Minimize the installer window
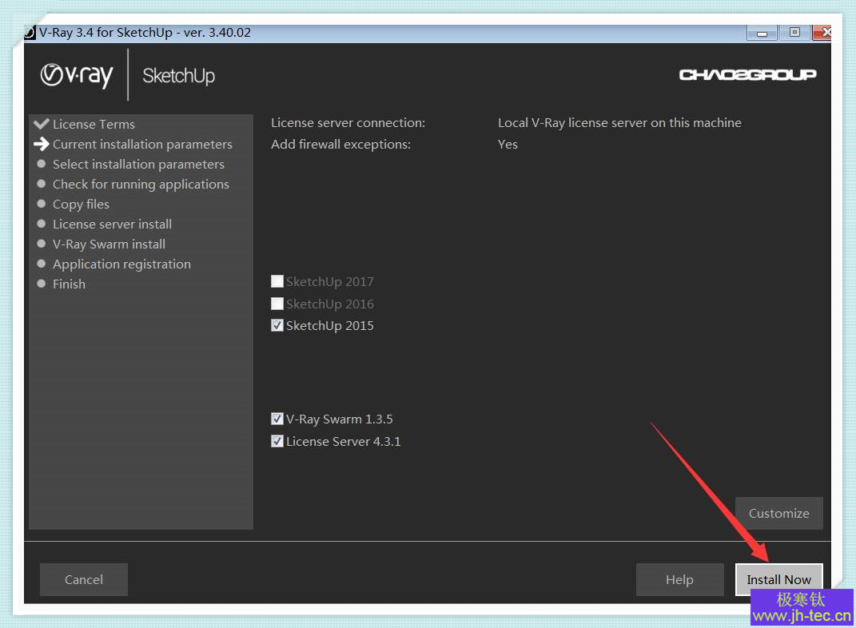Screen dimensions: 856x628 [762, 33]
